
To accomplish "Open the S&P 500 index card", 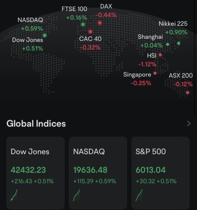I will coord(160,173).
